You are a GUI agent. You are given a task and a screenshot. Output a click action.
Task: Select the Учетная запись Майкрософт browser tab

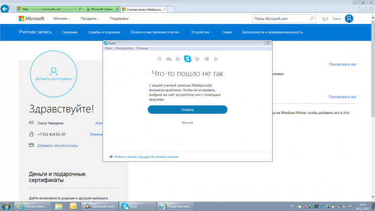tap(144, 9)
